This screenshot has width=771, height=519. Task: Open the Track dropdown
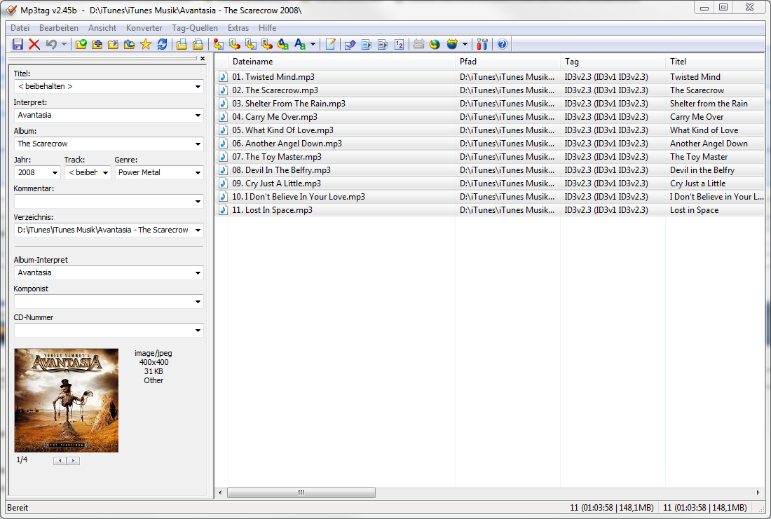[x=105, y=172]
